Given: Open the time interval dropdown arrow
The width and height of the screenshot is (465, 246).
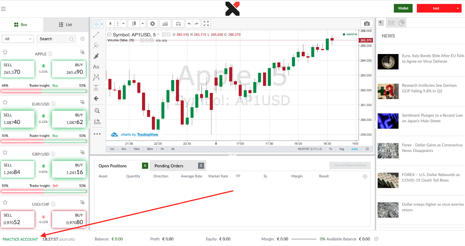Looking at the screenshot, I should tap(124, 24).
